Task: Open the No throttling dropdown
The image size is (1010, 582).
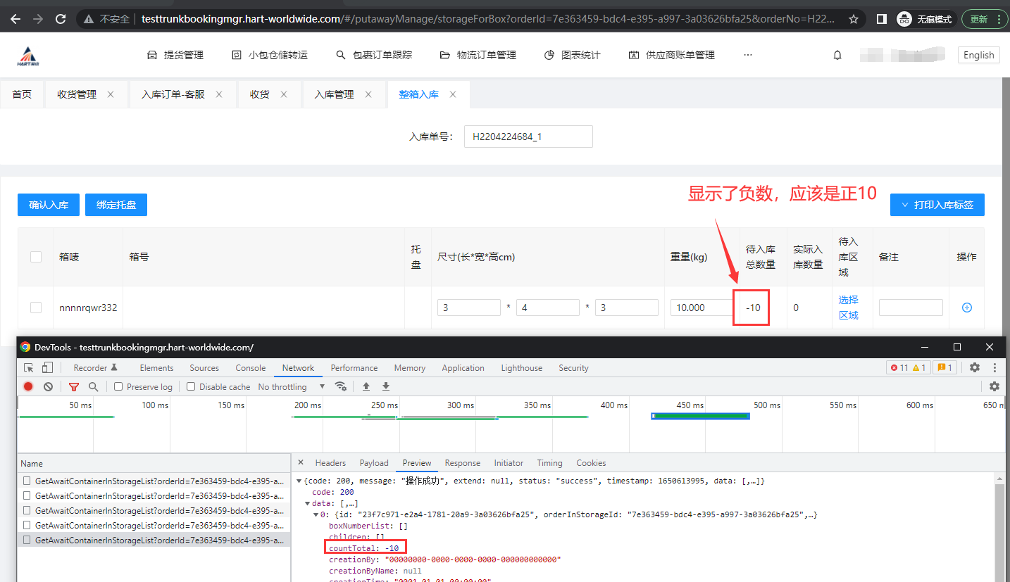Action: click(292, 386)
